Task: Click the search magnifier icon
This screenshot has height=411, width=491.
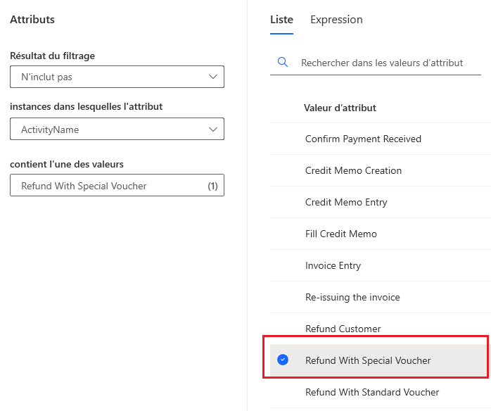Action: tap(283, 63)
